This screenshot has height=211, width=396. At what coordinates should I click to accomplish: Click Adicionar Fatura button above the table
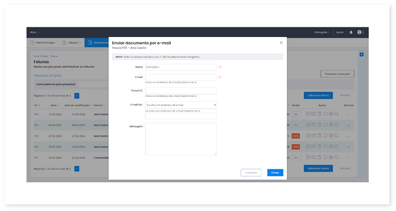pyautogui.click(x=318, y=95)
